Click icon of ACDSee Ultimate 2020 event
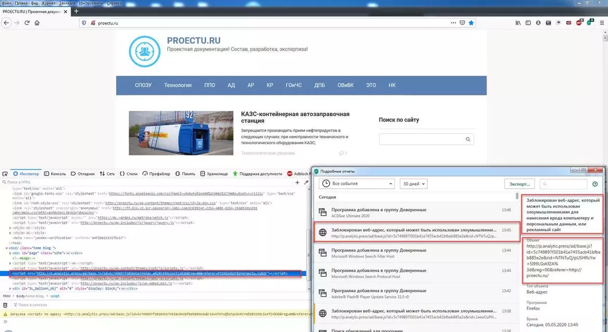608x332 pixels. tap(322, 212)
